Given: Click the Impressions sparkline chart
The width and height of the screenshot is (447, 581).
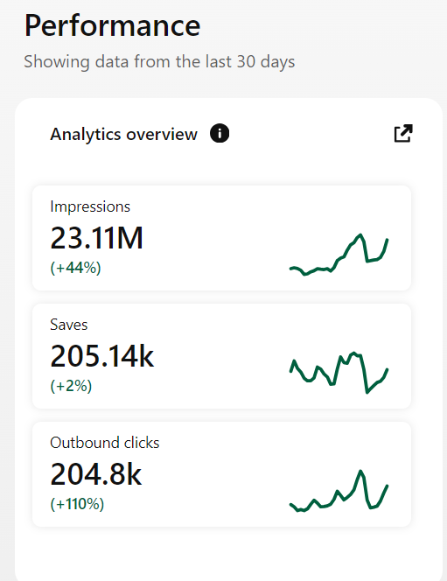Looking at the screenshot, I should tap(339, 255).
